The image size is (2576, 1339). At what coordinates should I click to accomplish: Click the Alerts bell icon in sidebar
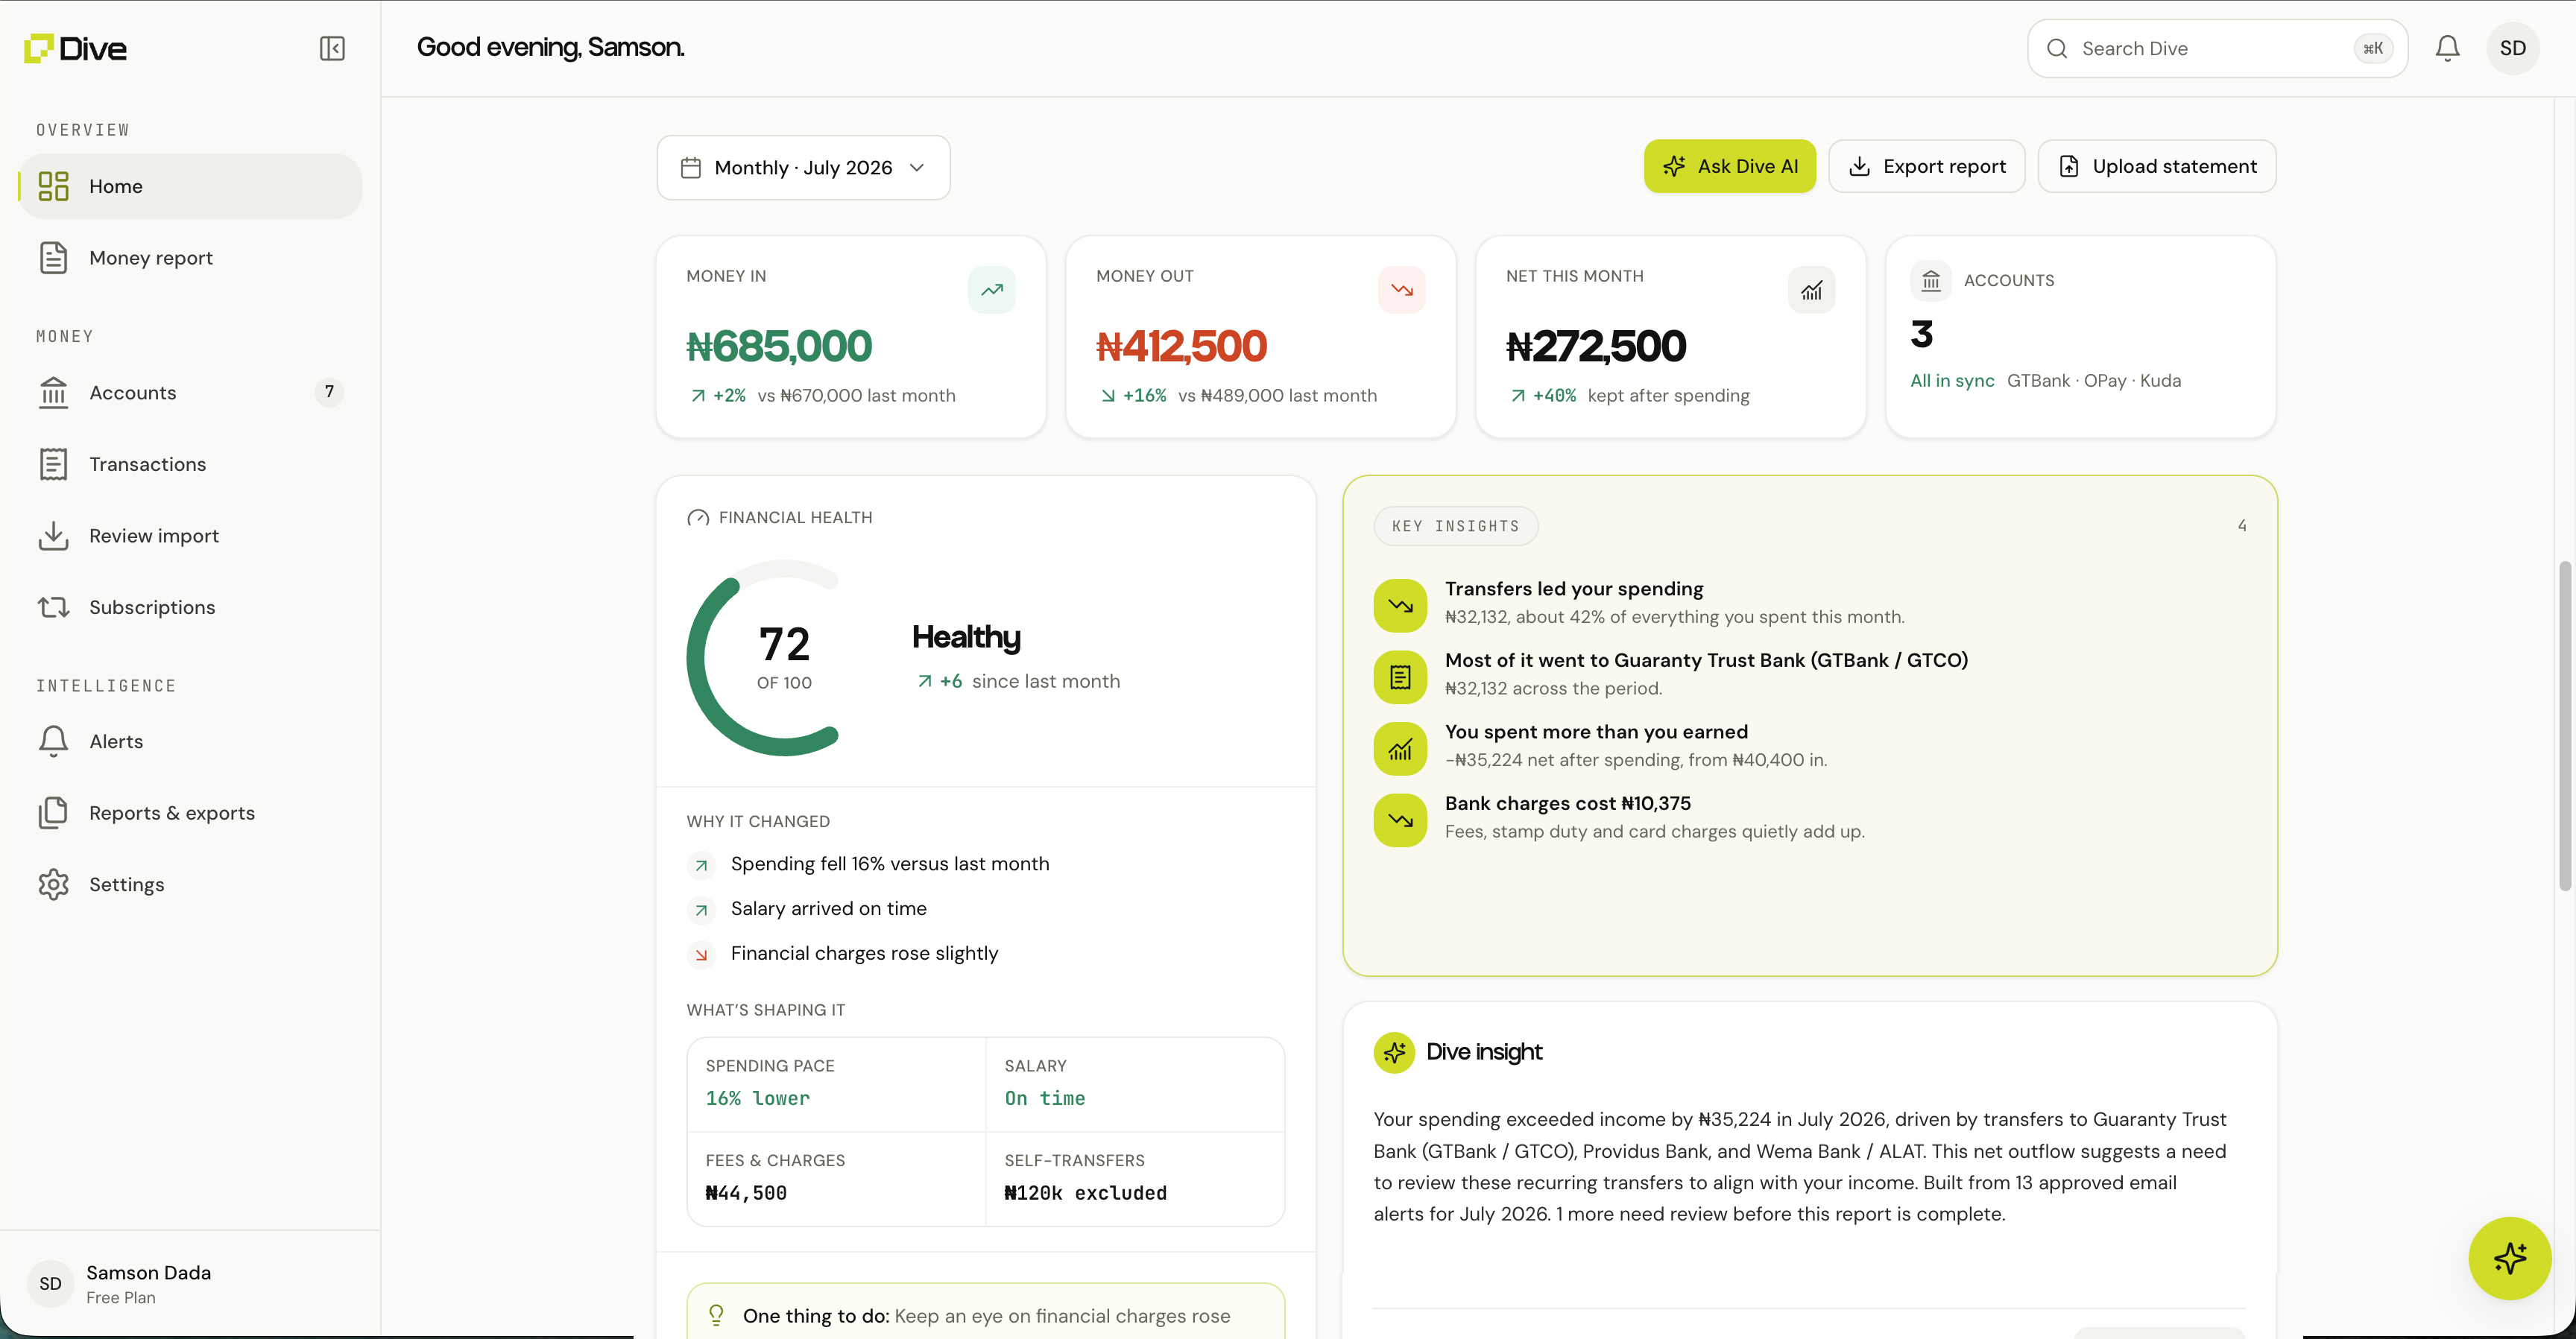click(x=53, y=741)
